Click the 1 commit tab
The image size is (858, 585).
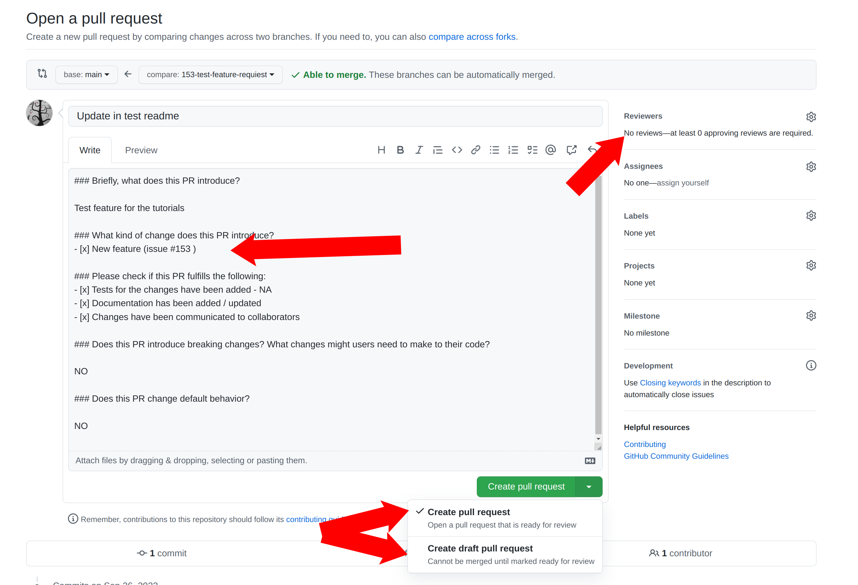pyautogui.click(x=162, y=553)
